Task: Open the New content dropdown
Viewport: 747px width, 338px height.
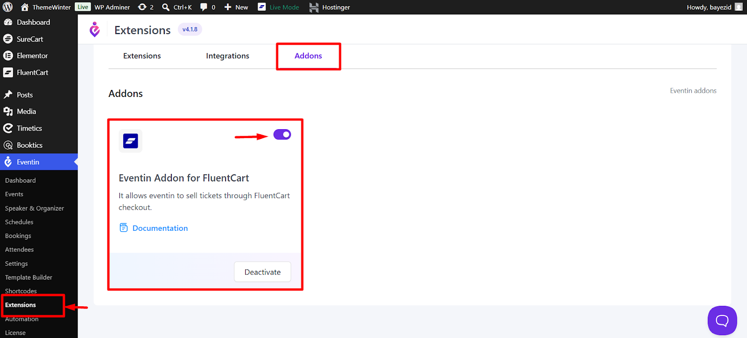Action: click(236, 7)
